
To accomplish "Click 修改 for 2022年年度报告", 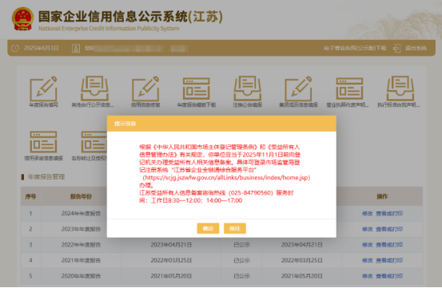I will tap(368, 245).
